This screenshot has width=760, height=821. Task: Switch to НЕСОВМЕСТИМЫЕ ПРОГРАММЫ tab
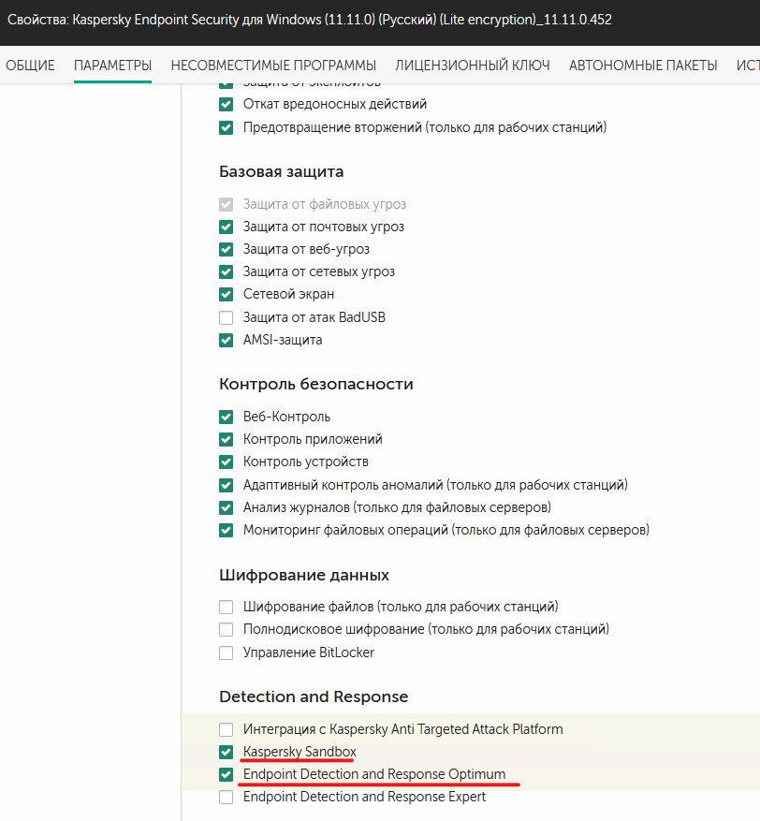click(273, 66)
